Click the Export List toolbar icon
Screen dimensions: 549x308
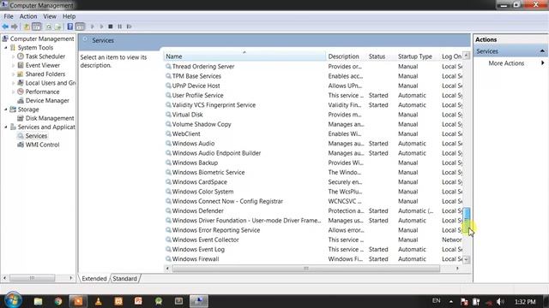coord(57,27)
